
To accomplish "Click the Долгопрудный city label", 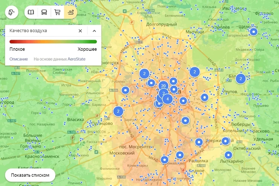I will [x=161, y=25].
